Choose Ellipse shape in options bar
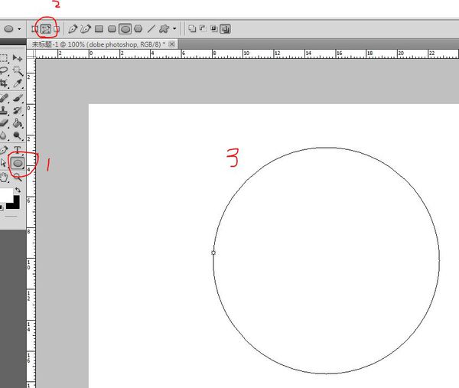The image size is (459, 388). 125,29
